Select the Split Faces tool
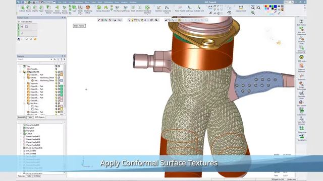This screenshot has width=323, height=181. pyautogui.click(x=126, y=9)
